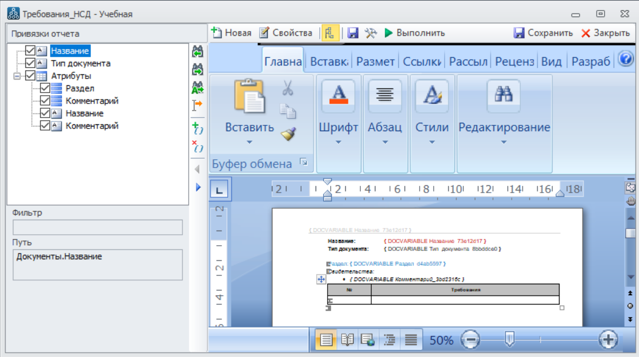Click the Cut scissors icon

click(x=288, y=88)
